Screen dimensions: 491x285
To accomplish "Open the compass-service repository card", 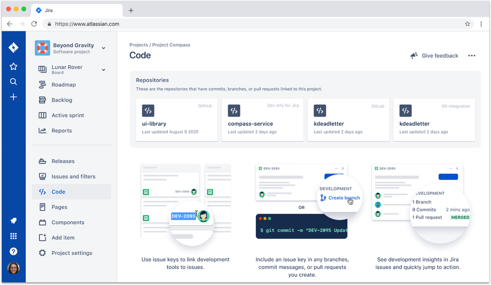I will point(262,120).
